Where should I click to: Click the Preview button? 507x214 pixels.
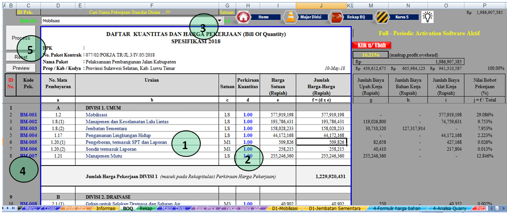click(21, 68)
